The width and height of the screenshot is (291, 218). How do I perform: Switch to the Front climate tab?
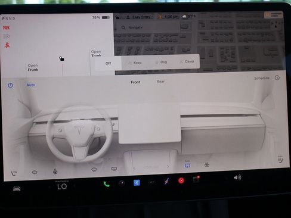click(x=135, y=82)
